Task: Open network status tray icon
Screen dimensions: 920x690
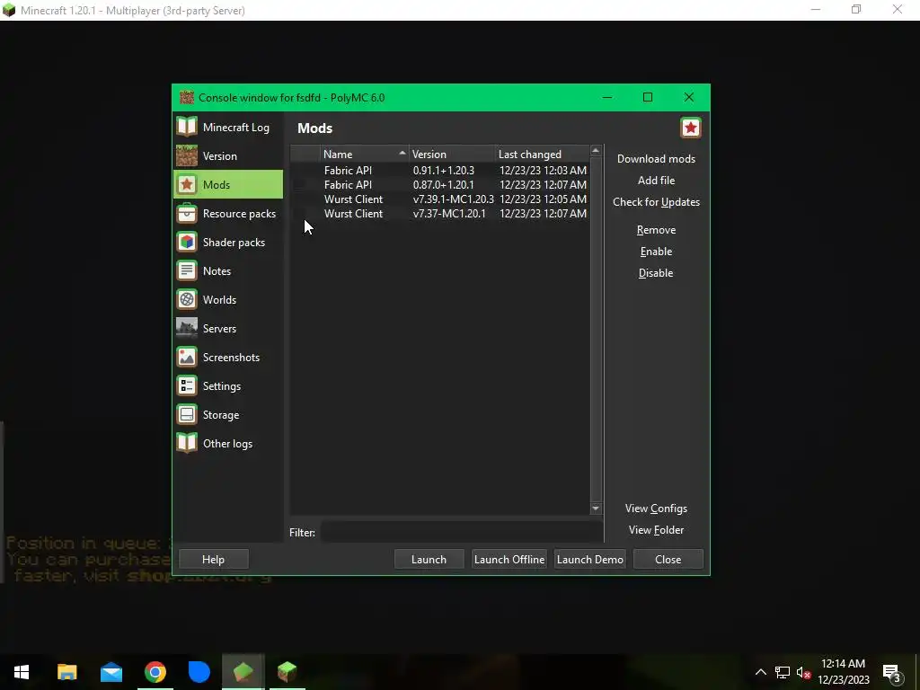Action: point(783,672)
